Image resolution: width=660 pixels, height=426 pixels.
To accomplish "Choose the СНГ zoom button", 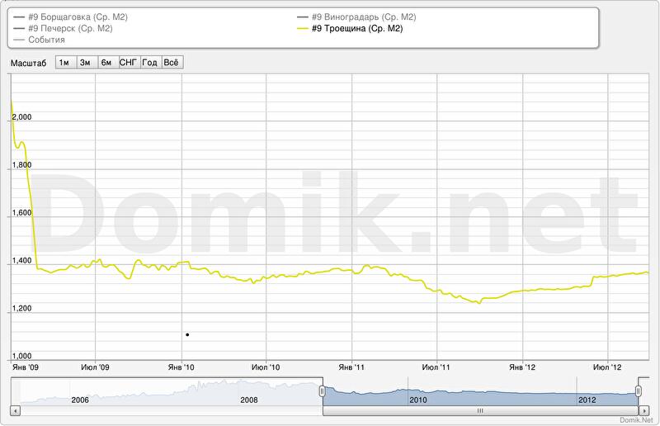I will [x=129, y=63].
